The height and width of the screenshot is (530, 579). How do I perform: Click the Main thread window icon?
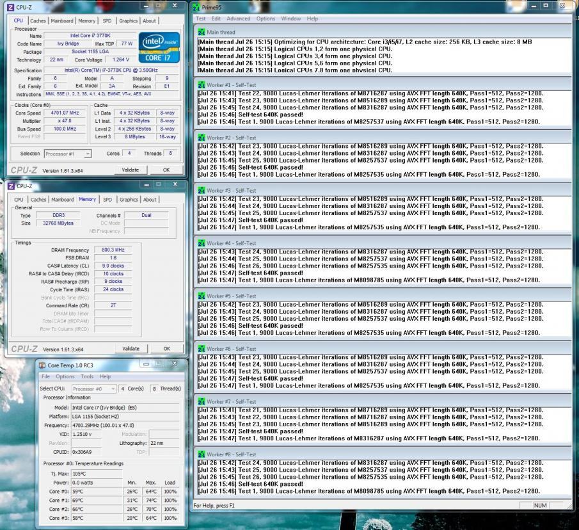(202, 32)
